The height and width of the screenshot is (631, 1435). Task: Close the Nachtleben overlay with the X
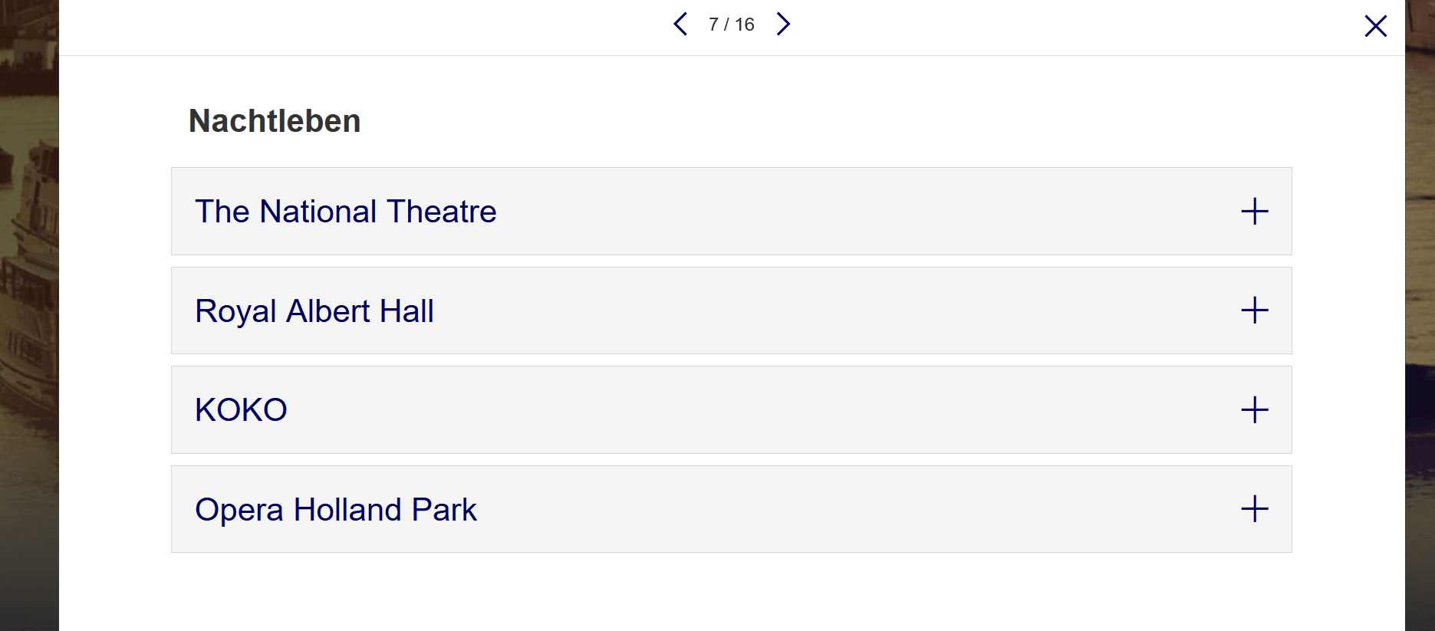pyautogui.click(x=1375, y=26)
